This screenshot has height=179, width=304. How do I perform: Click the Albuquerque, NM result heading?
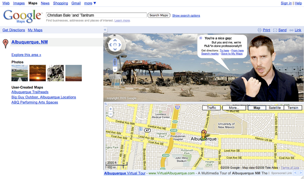30,42
